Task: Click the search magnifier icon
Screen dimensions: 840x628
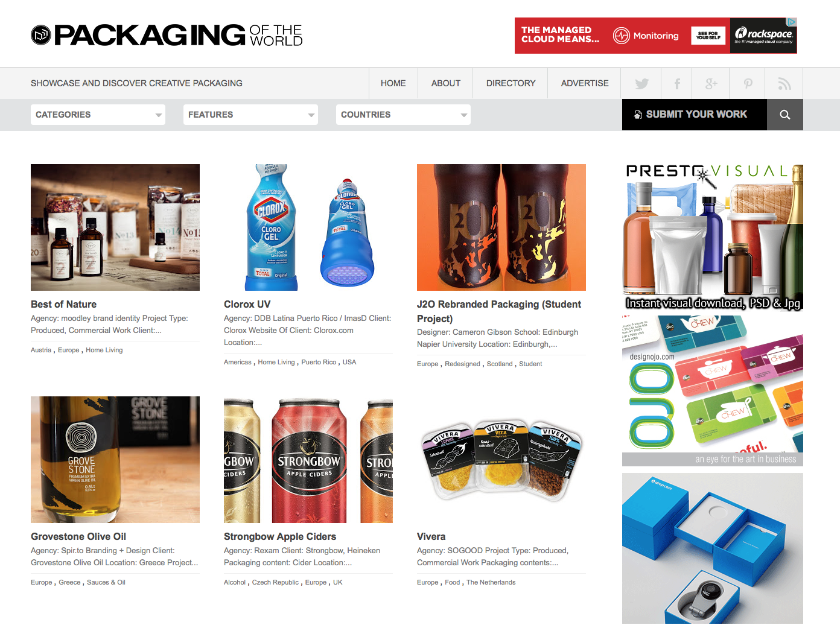Action: coord(785,115)
